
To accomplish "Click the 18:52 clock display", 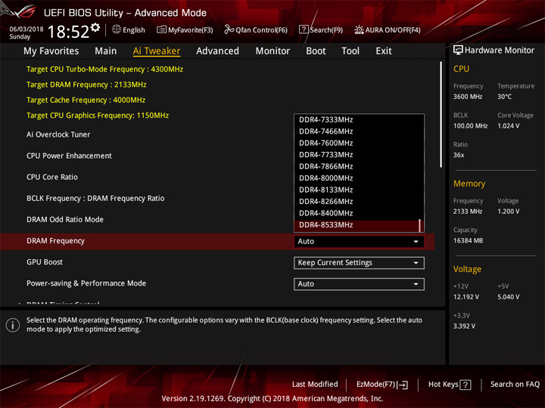I will 68,32.
